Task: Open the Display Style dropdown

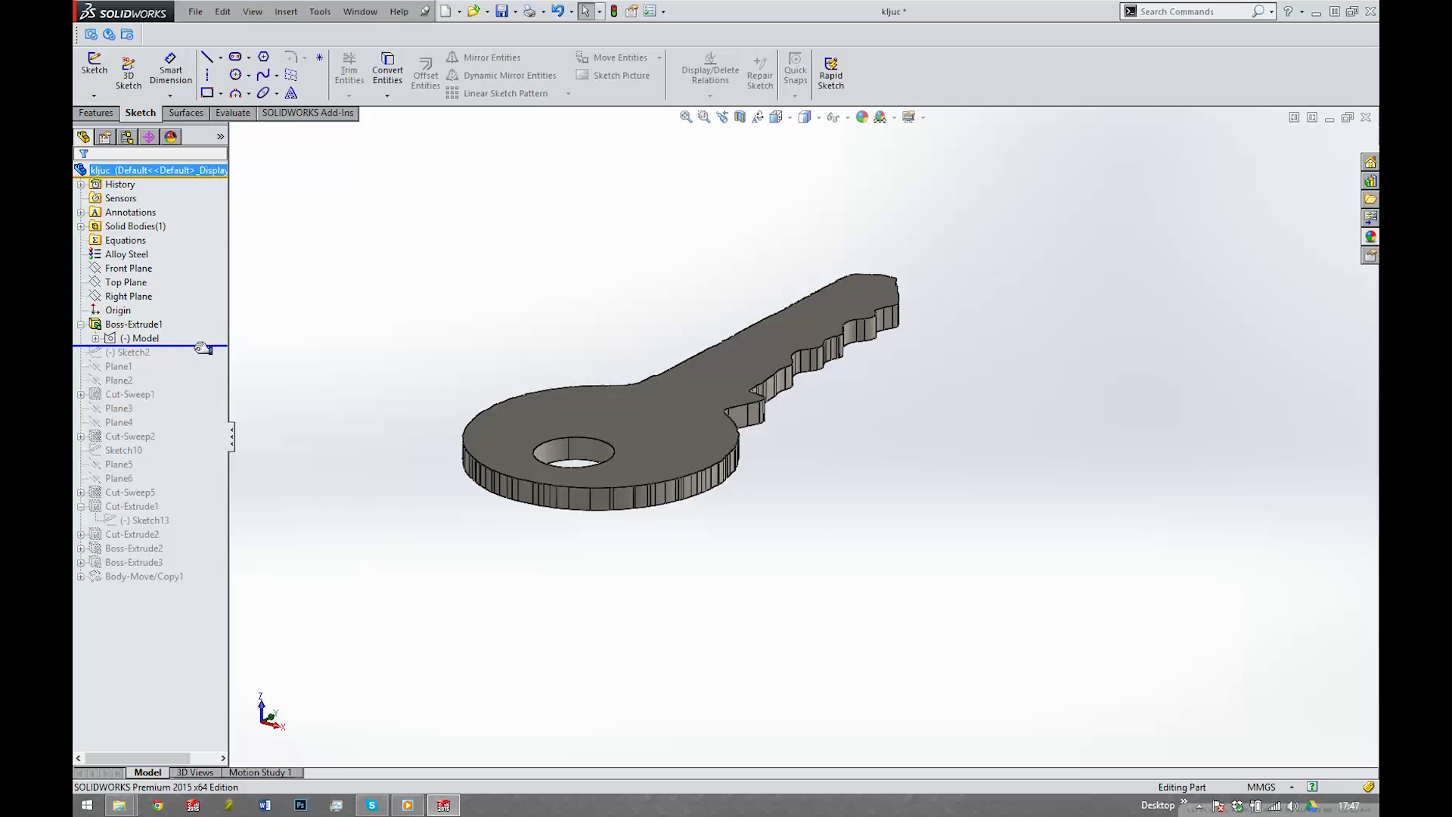Action: (805, 116)
